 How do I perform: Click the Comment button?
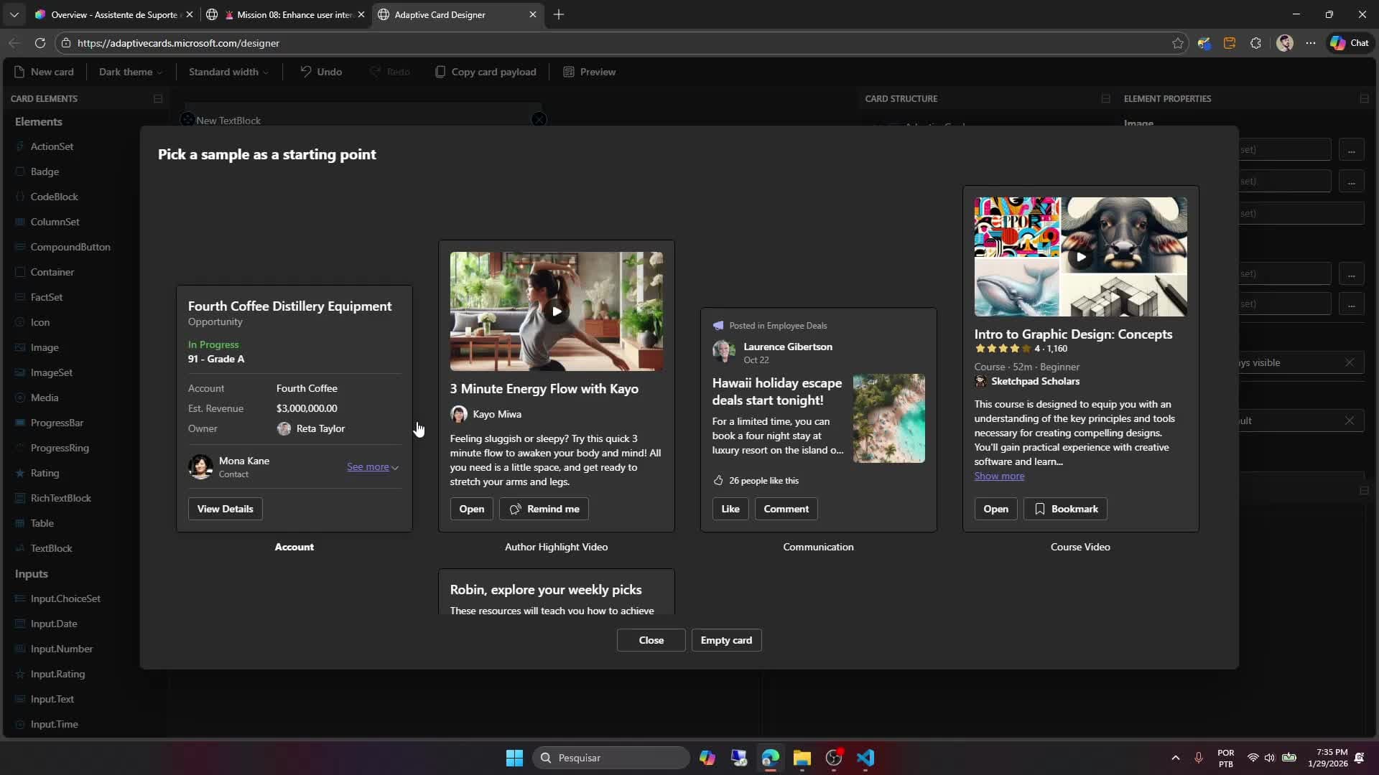pyautogui.click(x=786, y=509)
